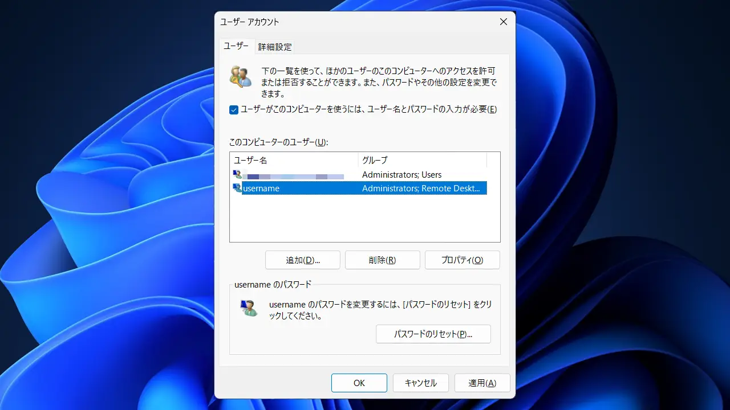Viewport: 730px width, 410px height.
Task: Select the user icon of the blurred account
Action: [237, 175]
